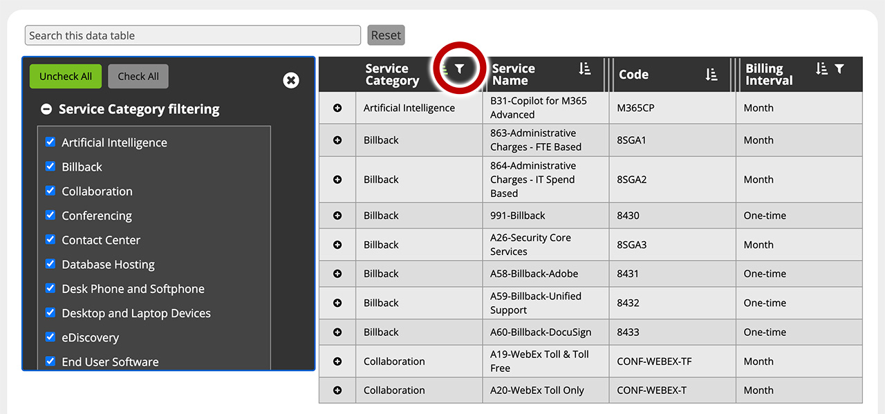Expand the Artificial Intelligence row
Screen dimensions: 885x414
click(x=337, y=108)
